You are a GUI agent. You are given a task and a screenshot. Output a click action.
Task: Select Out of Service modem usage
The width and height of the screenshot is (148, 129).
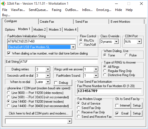tap(79, 103)
